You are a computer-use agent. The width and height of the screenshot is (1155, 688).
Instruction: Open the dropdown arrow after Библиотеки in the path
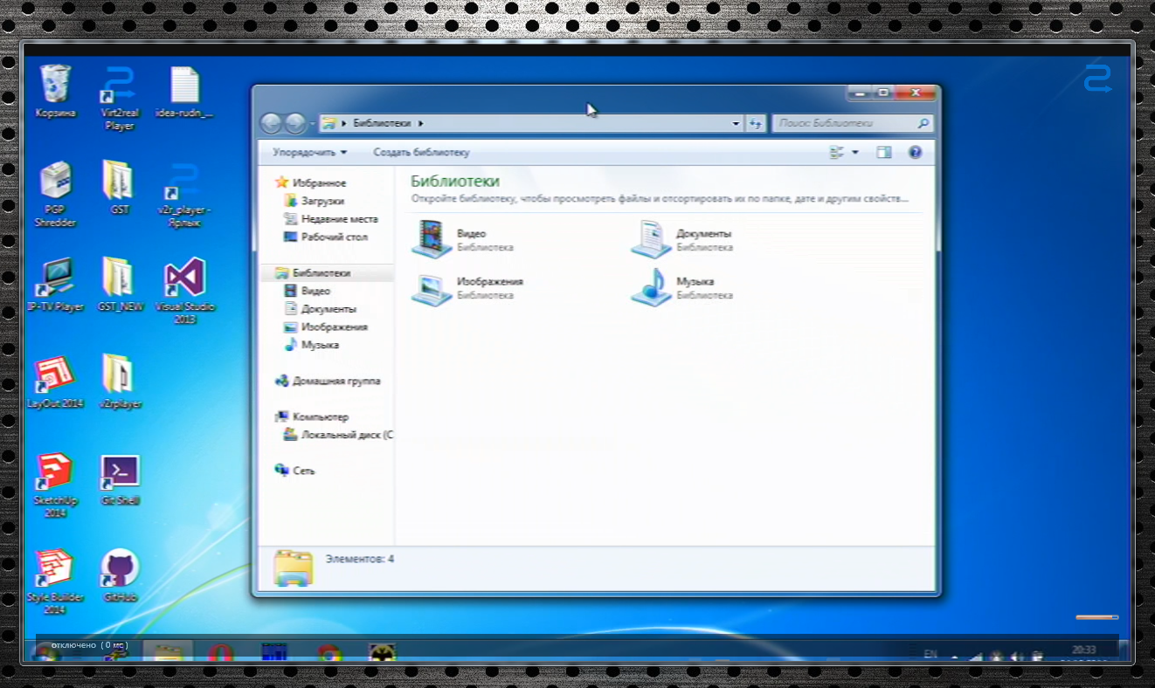click(x=420, y=124)
